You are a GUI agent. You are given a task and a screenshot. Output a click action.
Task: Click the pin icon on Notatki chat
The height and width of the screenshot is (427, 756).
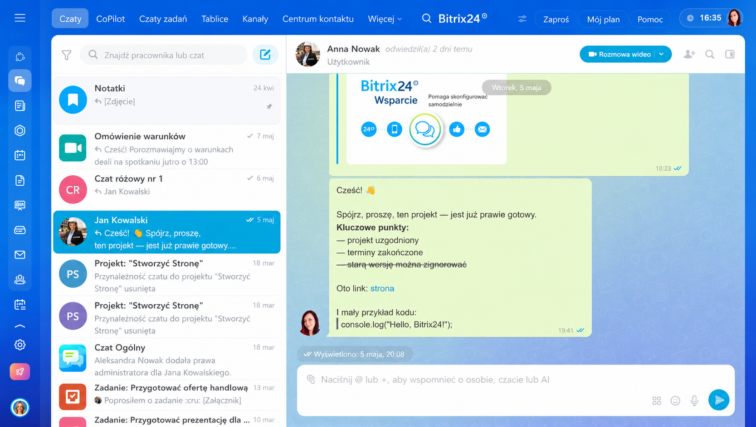tap(269, 106)
